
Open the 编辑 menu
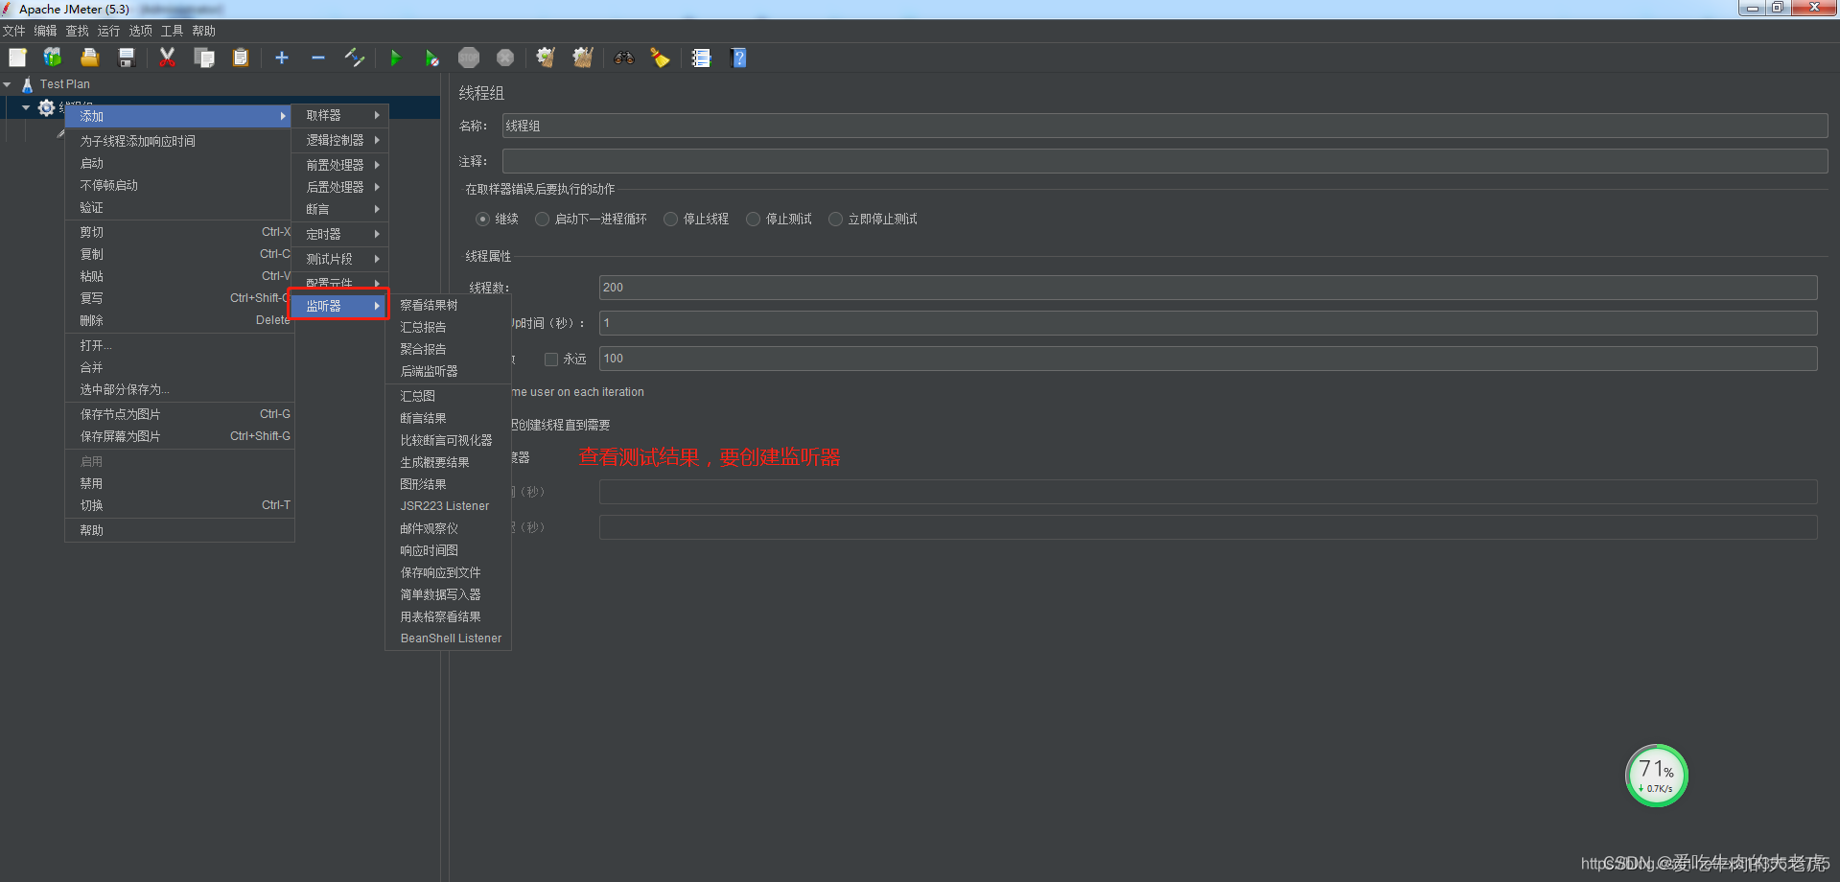point(46,31)
